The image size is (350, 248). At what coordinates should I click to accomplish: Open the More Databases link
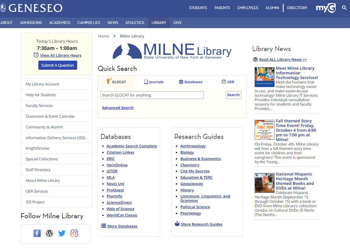(122, 226)
